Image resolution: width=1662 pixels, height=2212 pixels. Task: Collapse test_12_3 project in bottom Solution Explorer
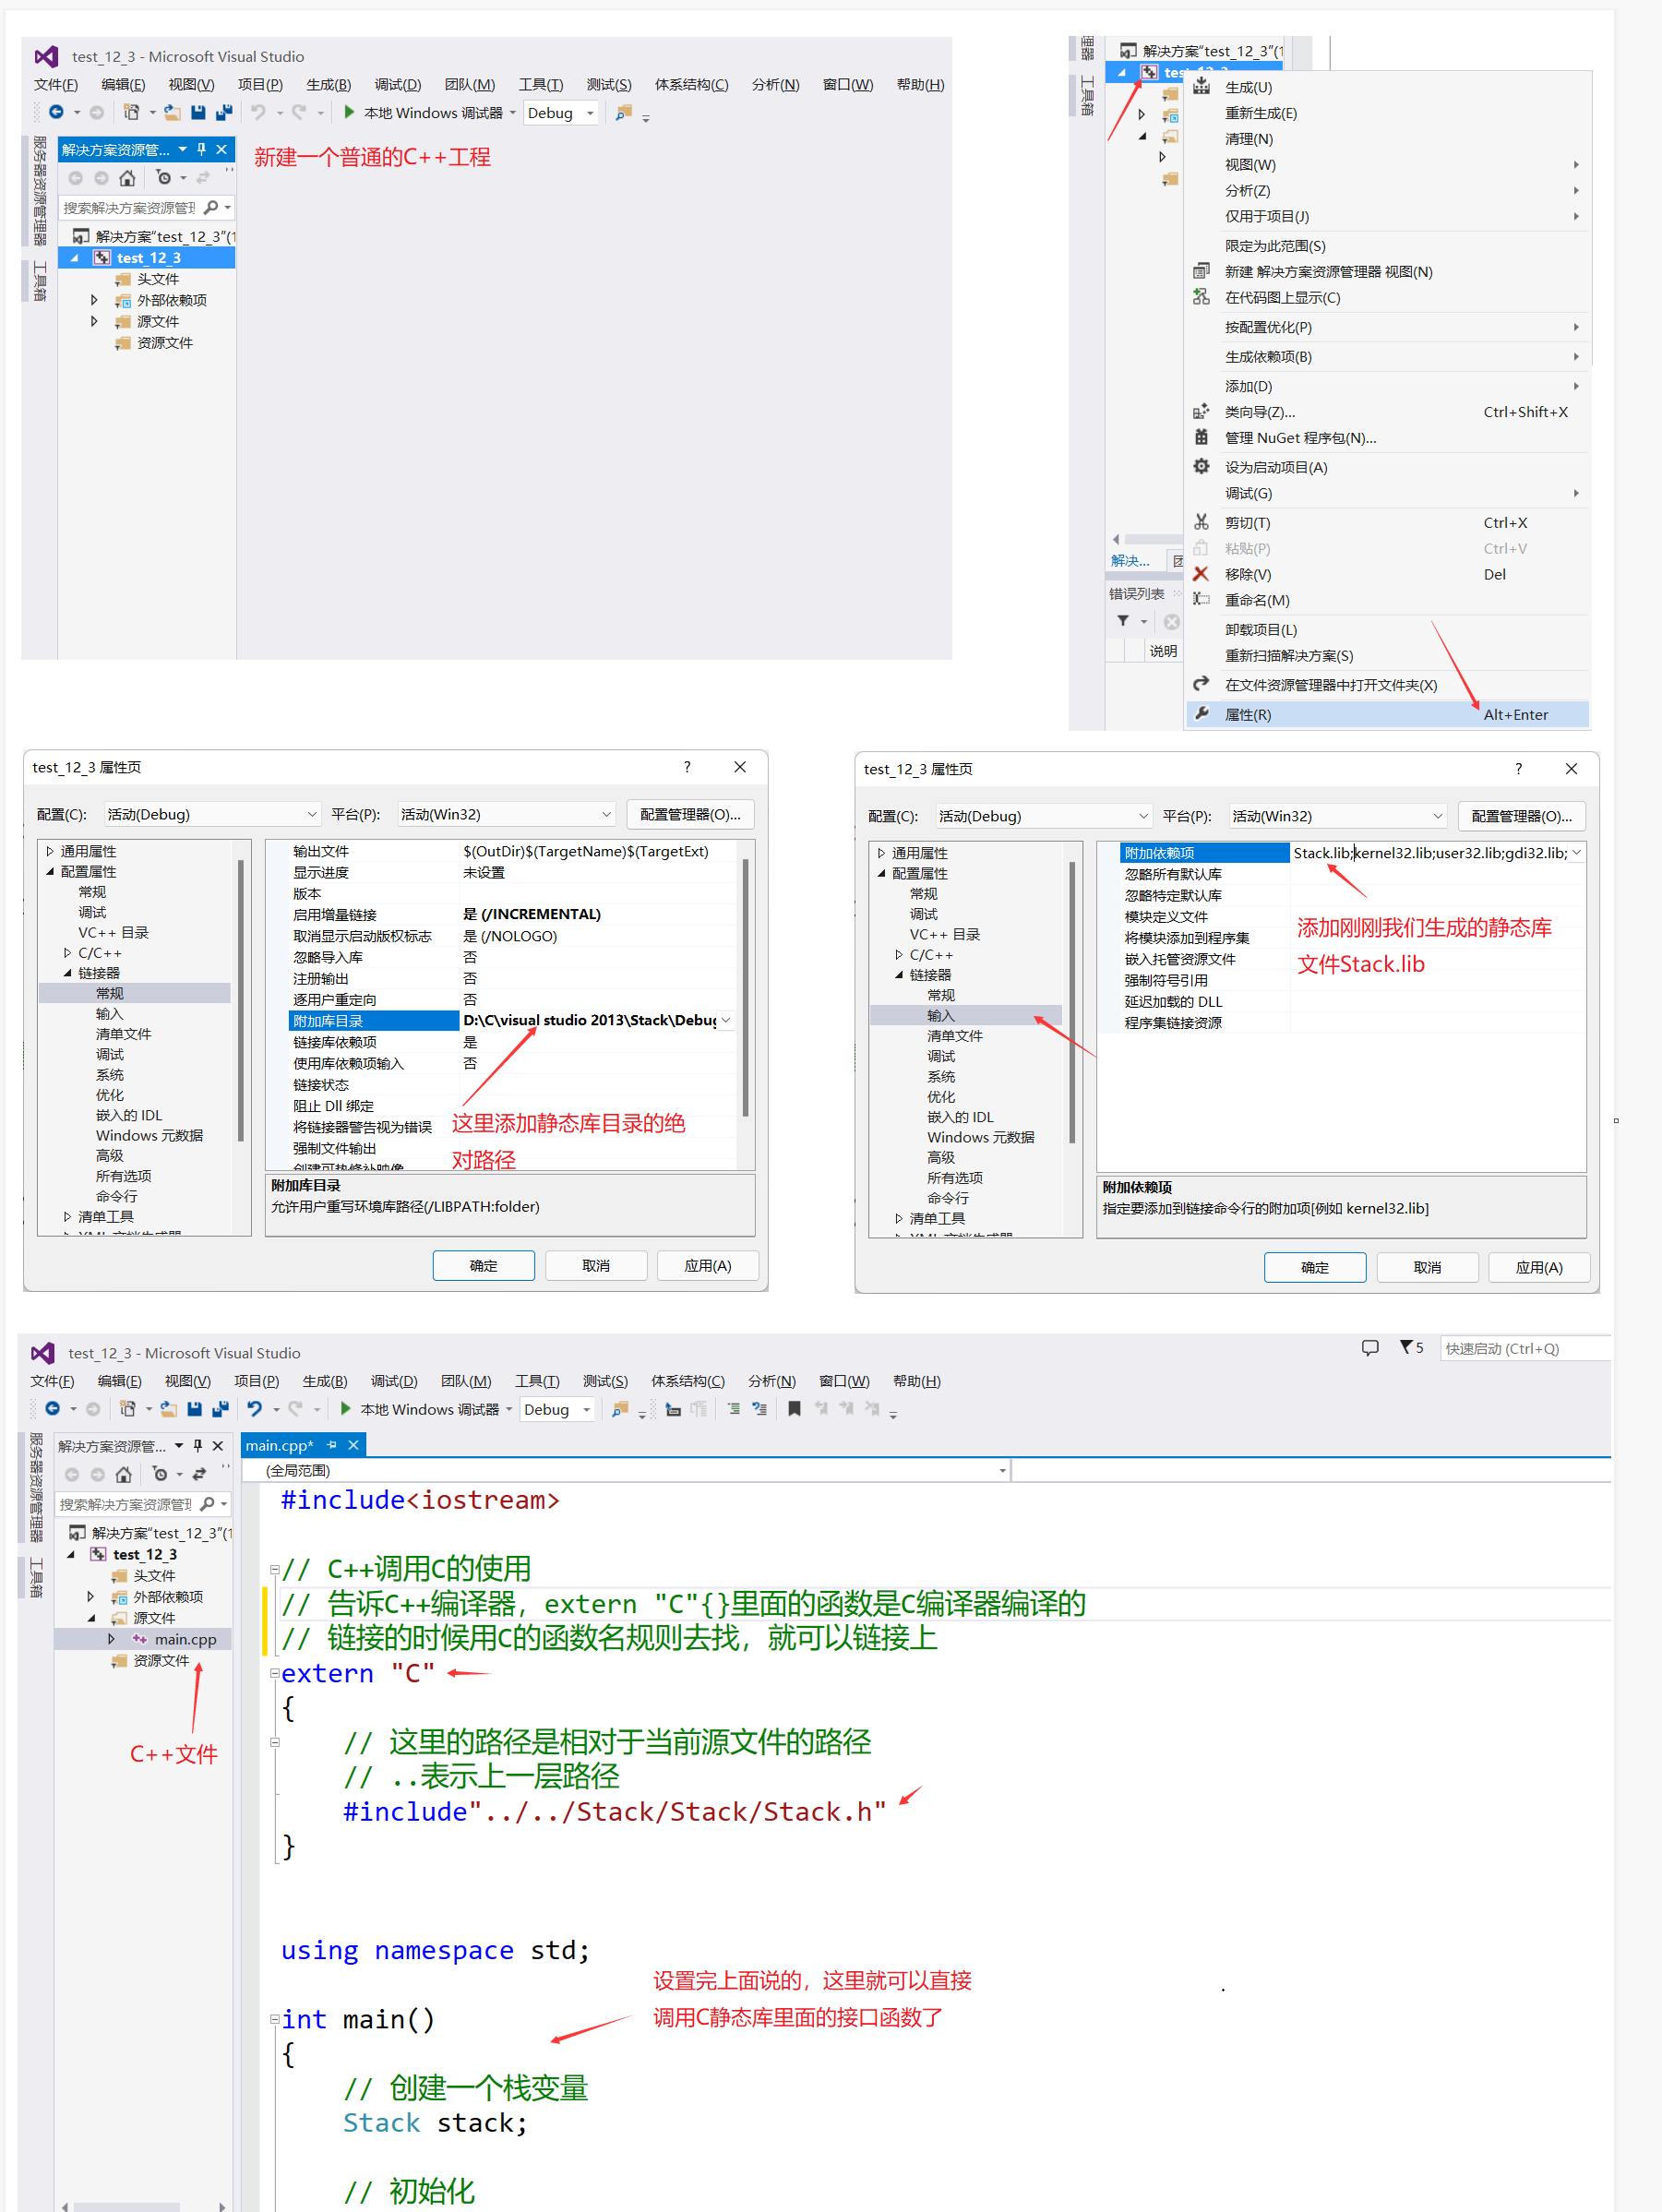tap(71, 1554)
